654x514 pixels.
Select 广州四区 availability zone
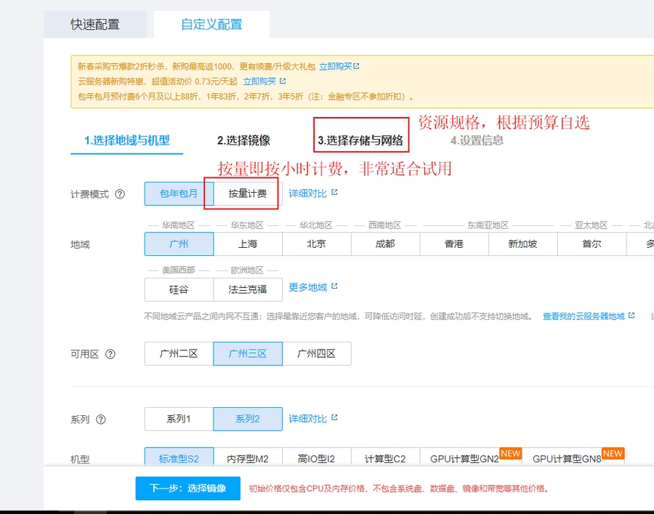(316, 354)
